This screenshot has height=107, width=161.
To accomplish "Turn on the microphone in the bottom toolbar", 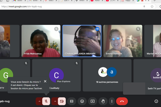I will 46,101.
